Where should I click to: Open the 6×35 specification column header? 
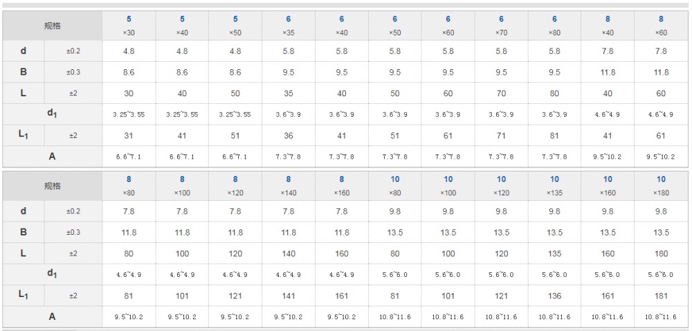pyautogui.click(x=289, y=26)
